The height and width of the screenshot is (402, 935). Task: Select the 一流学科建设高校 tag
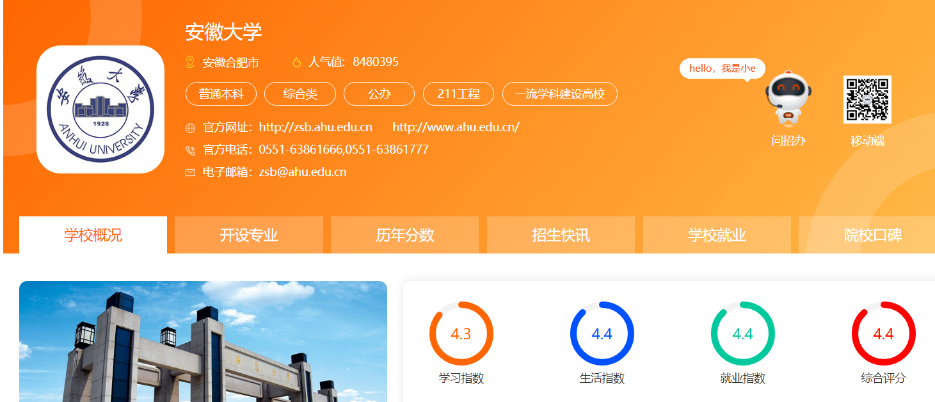[x=560, y=94]
